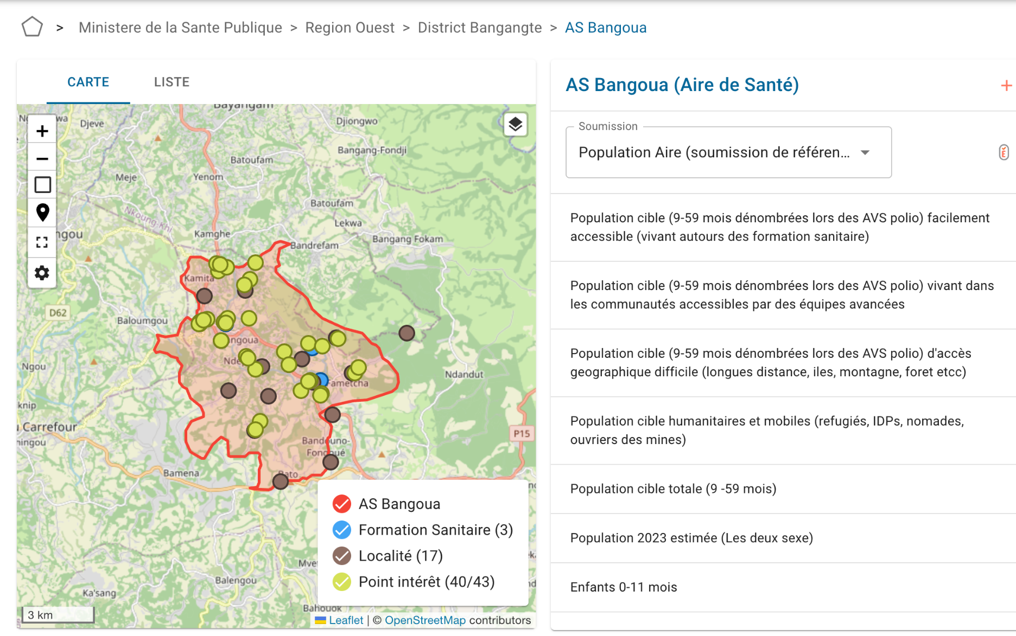This screenshot has height=636, width=1016.
Task: Toggle Point intérêt (40/43) layer
Action: click(x=342, y=582)
